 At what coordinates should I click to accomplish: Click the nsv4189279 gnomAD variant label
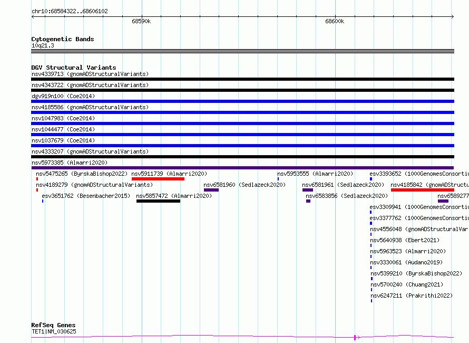point(94,185)
